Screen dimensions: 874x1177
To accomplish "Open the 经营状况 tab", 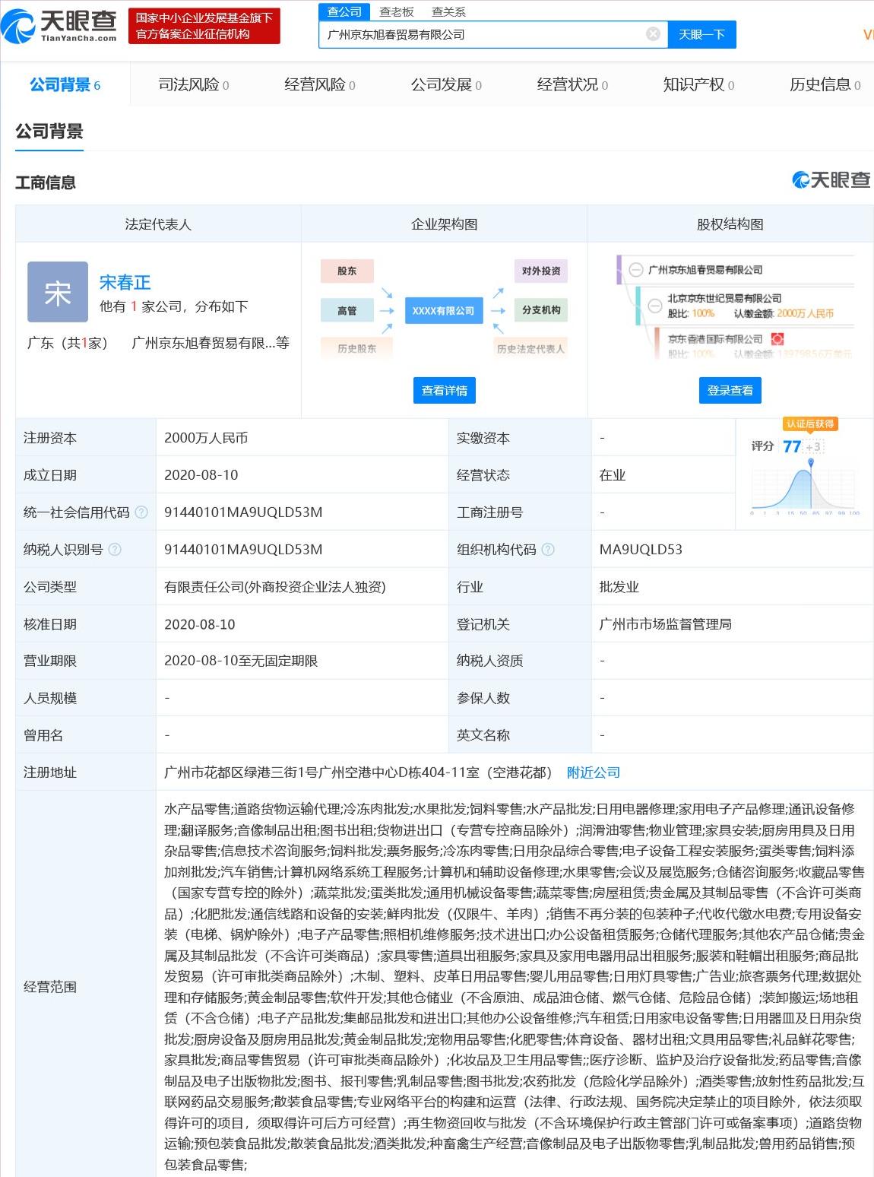I will point(572,85).
